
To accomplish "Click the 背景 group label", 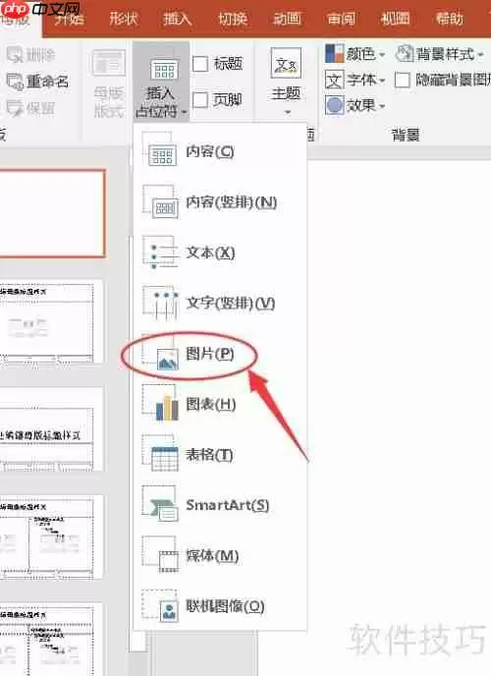I will point(406,135).
